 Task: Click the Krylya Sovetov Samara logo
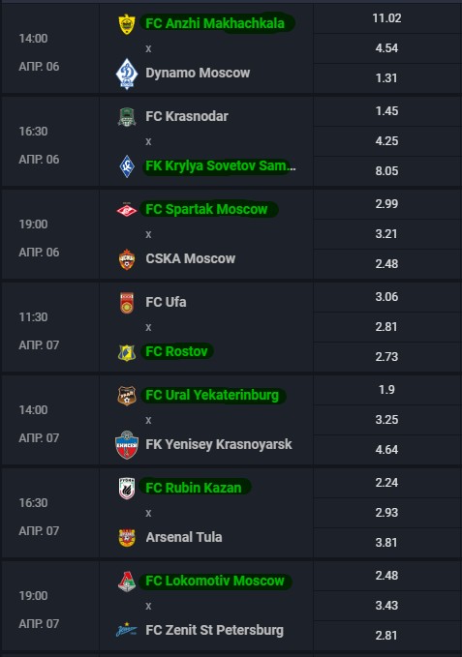pos(127,166)
